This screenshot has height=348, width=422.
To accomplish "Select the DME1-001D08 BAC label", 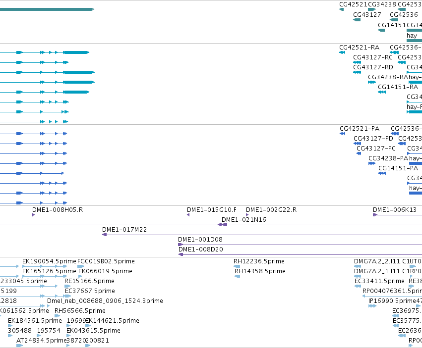I will click(x=200, y=240).
